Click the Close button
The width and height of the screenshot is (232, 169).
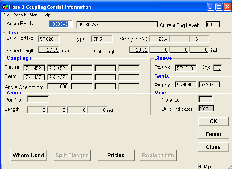[x=213, y=147]
